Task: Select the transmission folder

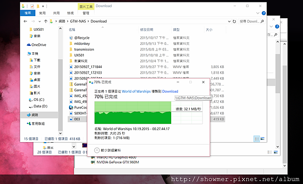Action: [84, 49]
